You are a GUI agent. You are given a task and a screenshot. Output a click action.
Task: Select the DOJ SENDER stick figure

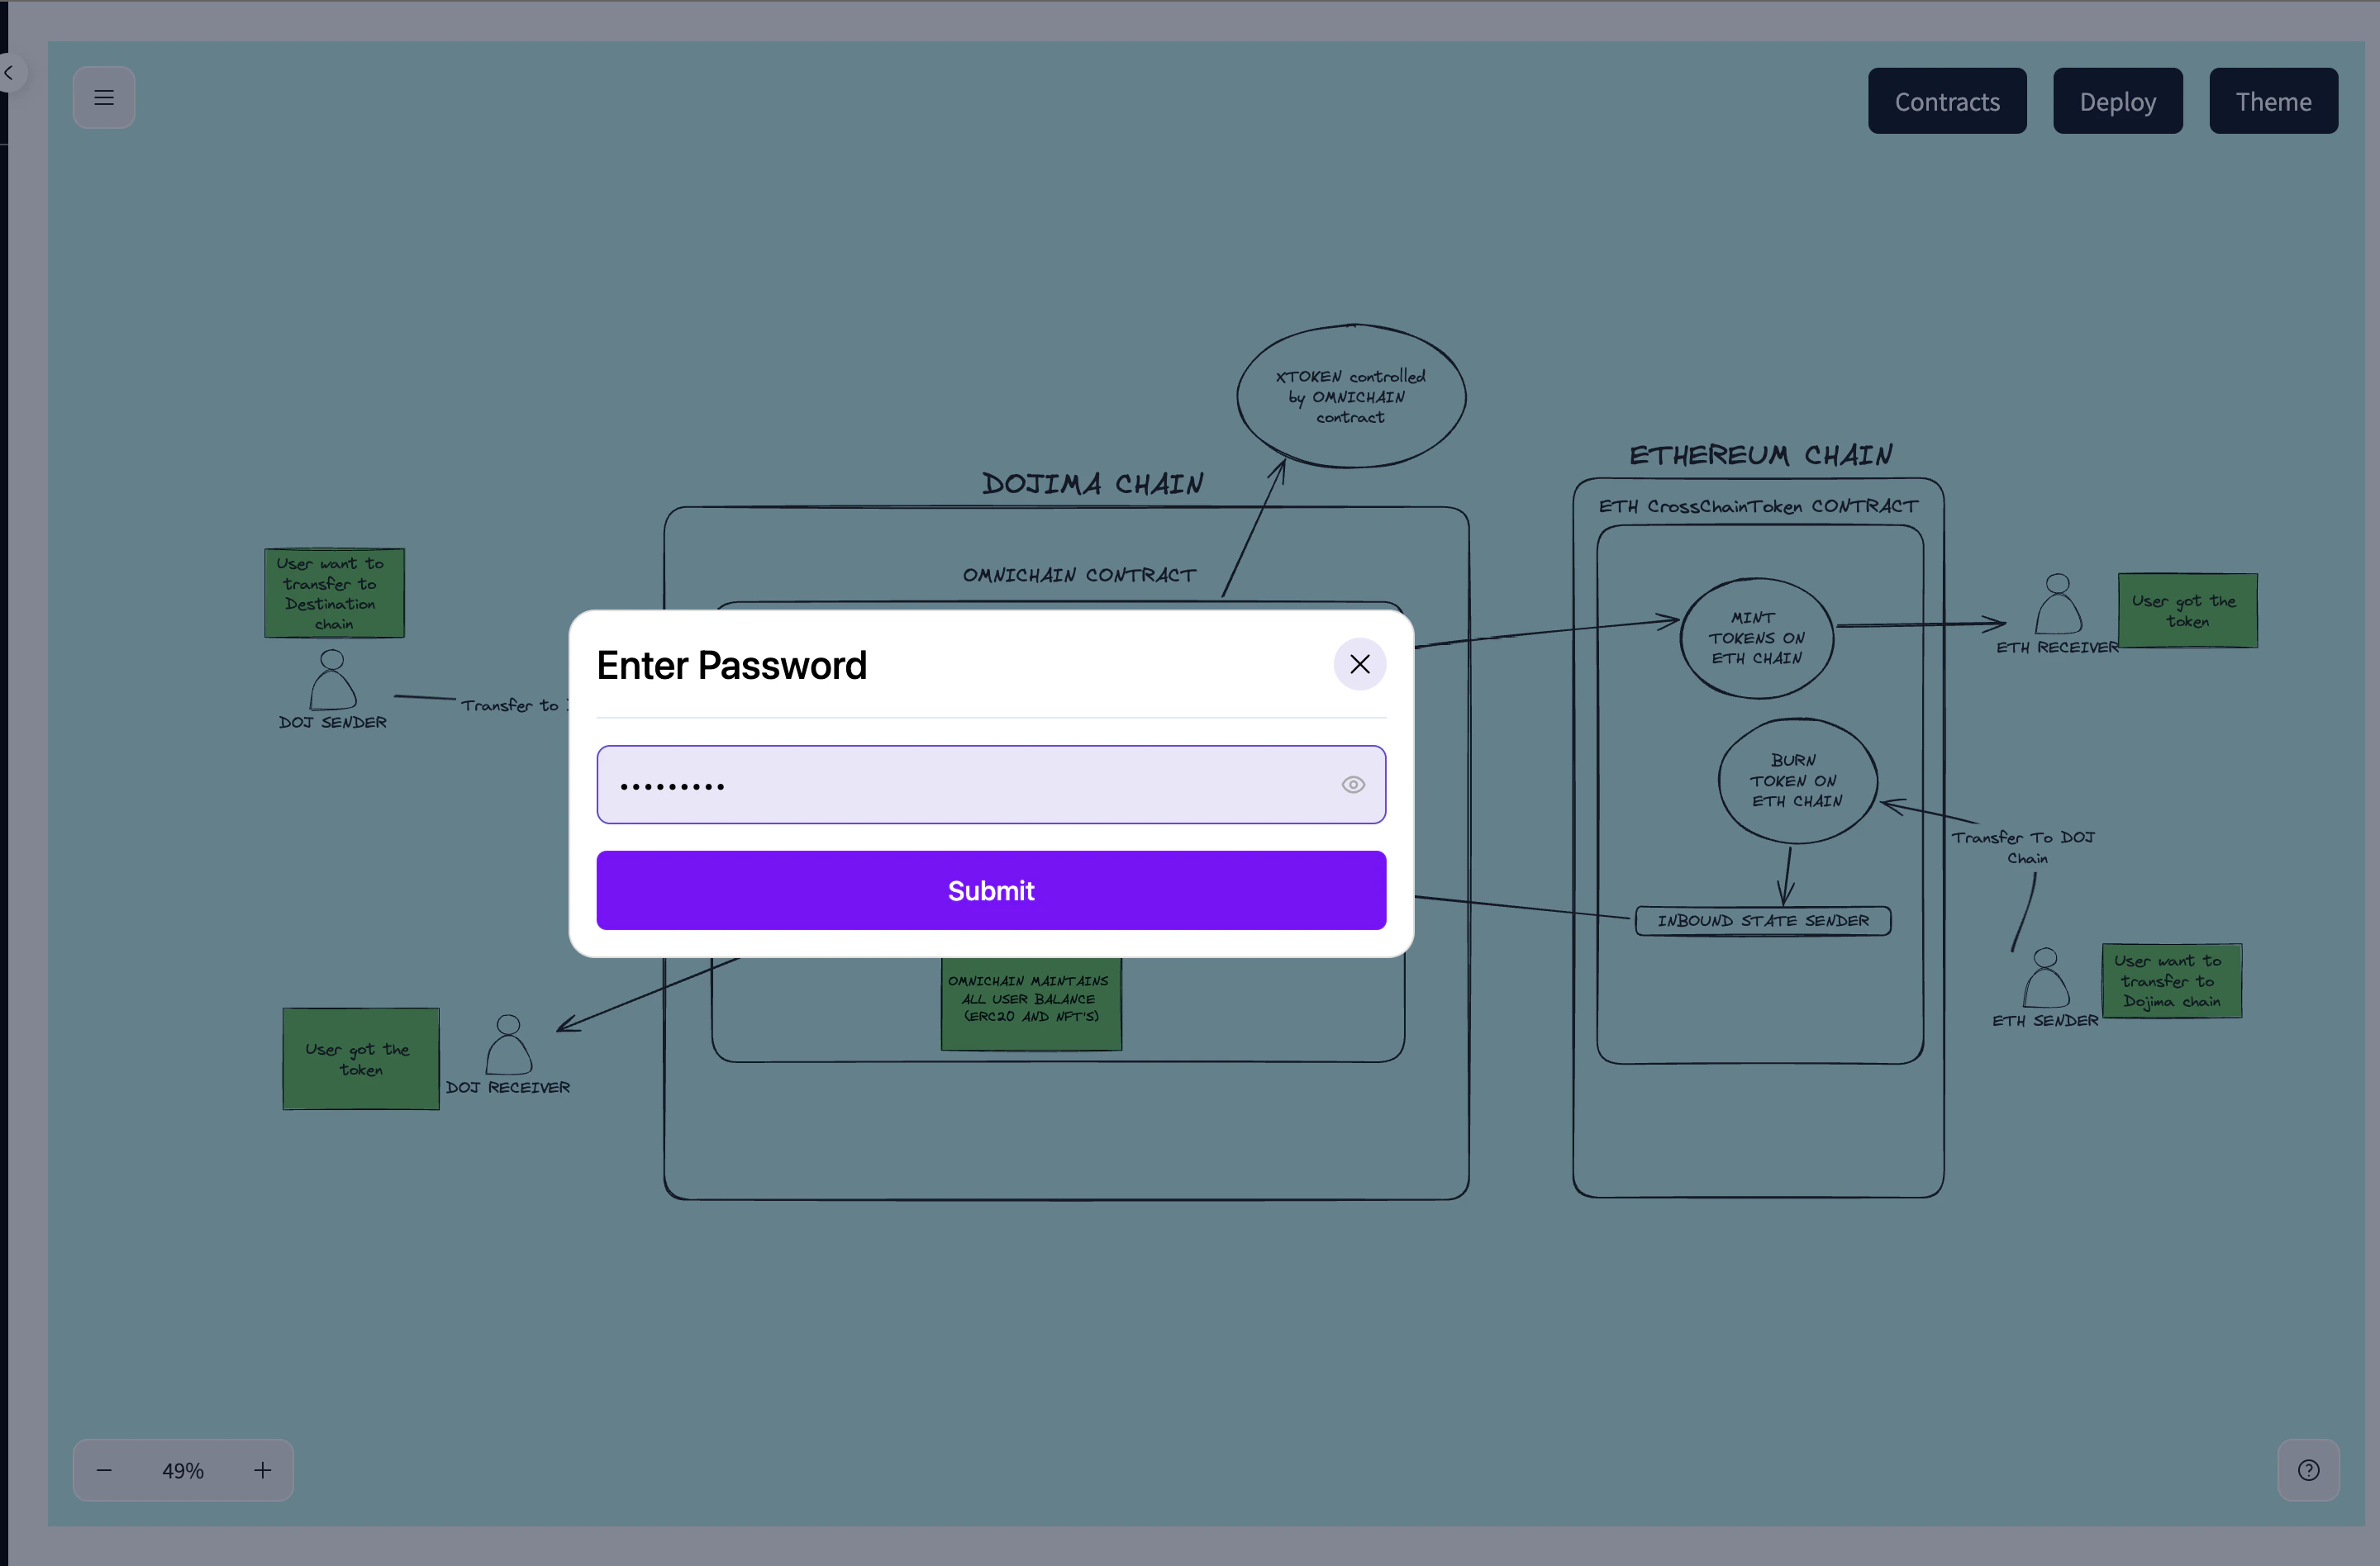pyautogui.click(x=331, y=690)
